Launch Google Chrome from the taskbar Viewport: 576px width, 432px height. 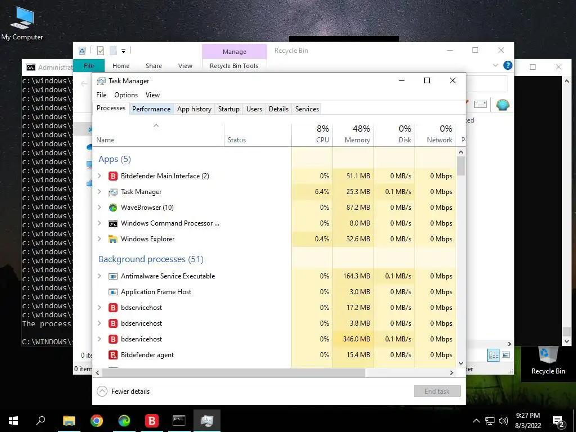point(97,421)
